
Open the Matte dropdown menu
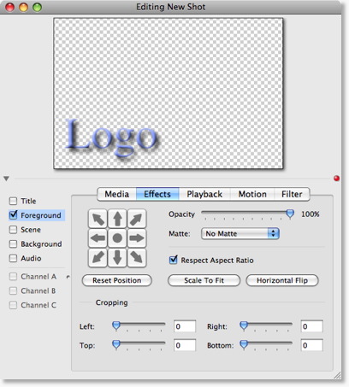[x=240, y=233]
